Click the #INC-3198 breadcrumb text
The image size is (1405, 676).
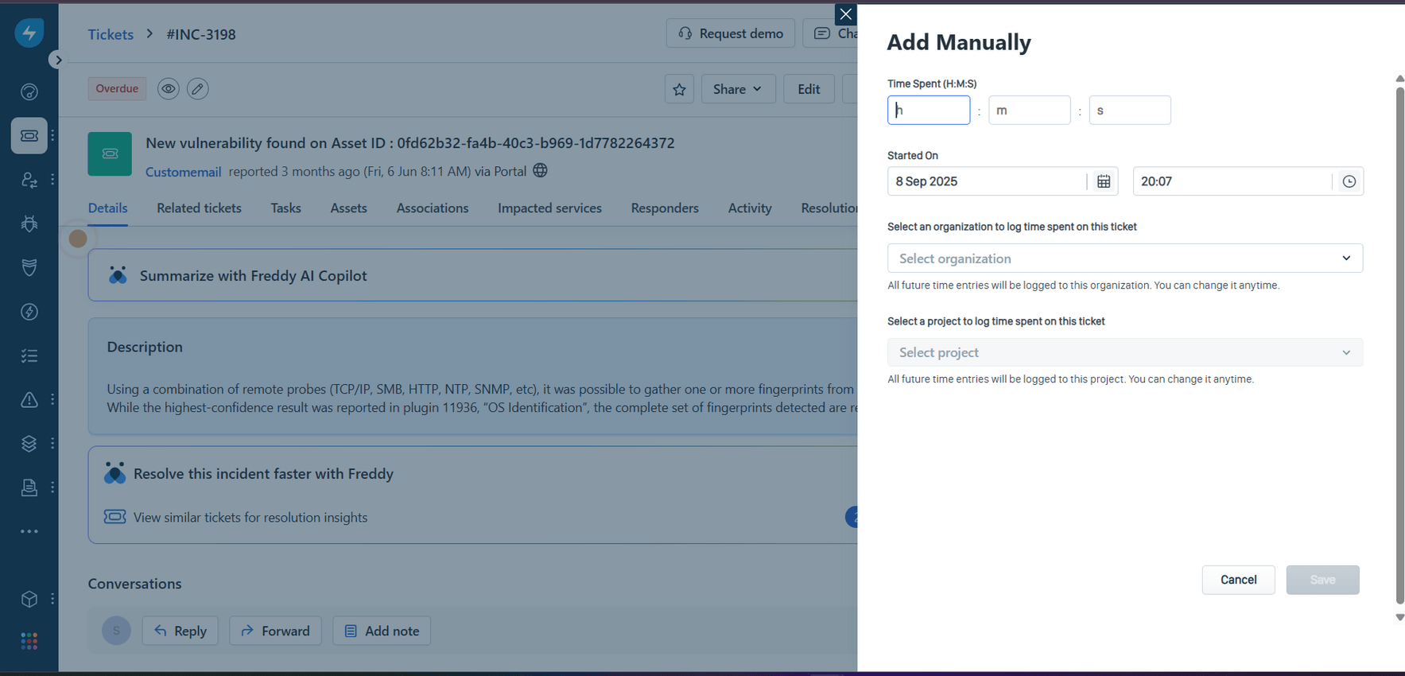click(x=201, y=34)
